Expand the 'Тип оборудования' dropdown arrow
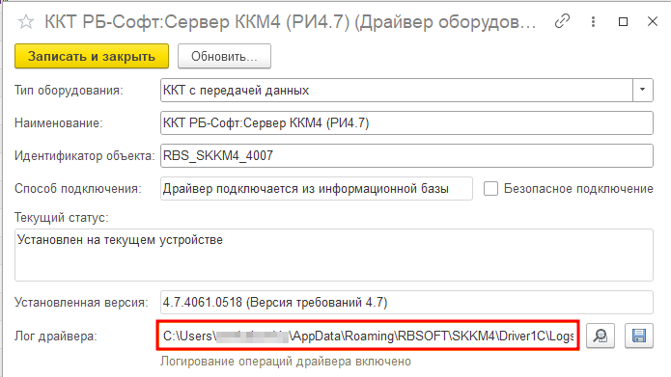 coord(642,90)
